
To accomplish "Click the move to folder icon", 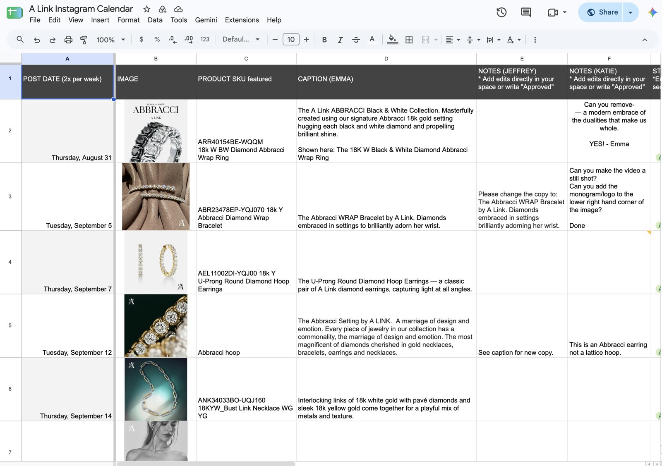I will pos(162,9).
